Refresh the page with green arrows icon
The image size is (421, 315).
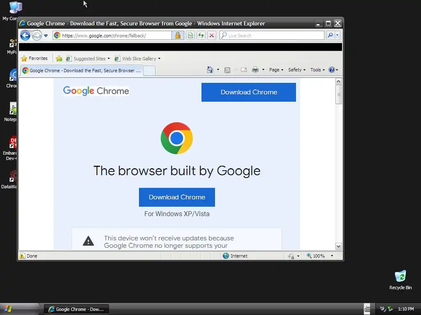point(201,35)
